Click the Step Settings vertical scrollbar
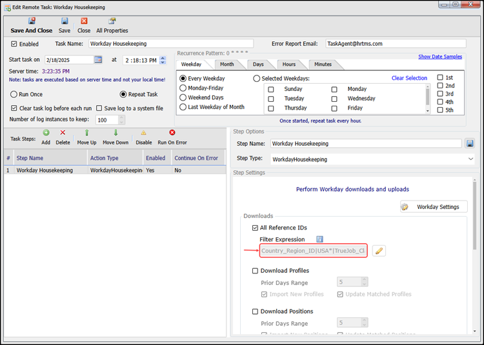Viewport: 484px width, 345px height. coord(475,256)
